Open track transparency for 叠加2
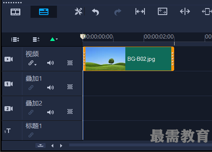The width and height of the screenshot is (212, 152). [x=70, y=111]
